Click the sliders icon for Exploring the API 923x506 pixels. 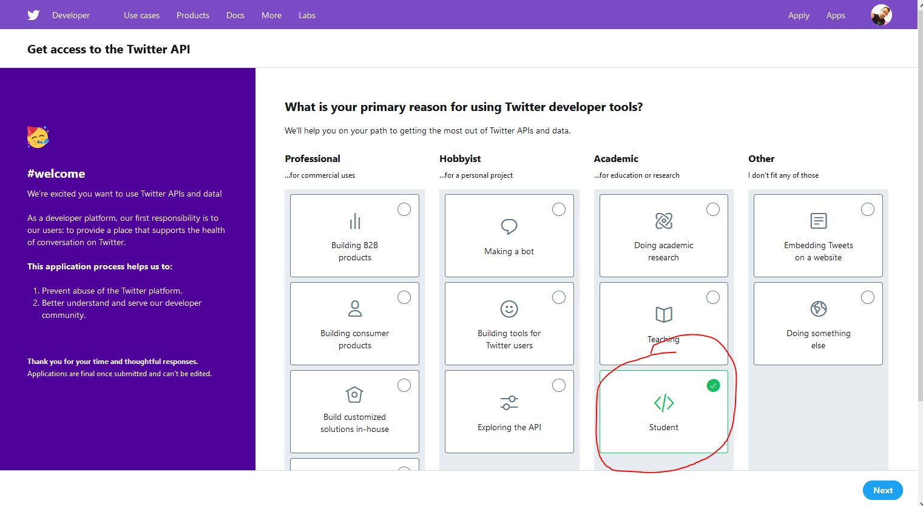[x=509, y=403]
